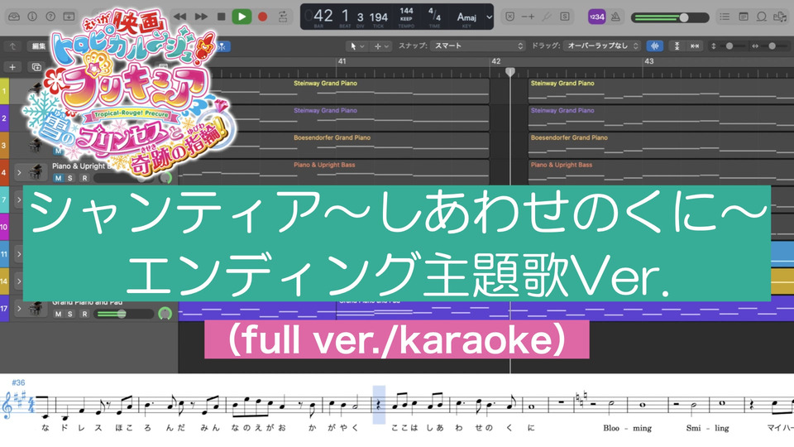Toggle the Solo S button in control bar
Viewport: 794px width, 447px height.
564,17
